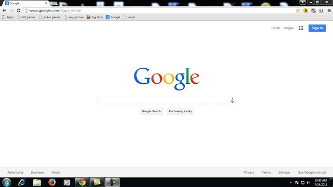The image size is (333, 187).
Task: Click the blue Sign in button
Action: click(x=317, y=28)
